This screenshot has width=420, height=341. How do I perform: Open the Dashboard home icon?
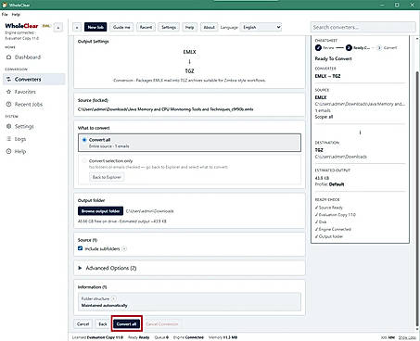click(8, 57)
